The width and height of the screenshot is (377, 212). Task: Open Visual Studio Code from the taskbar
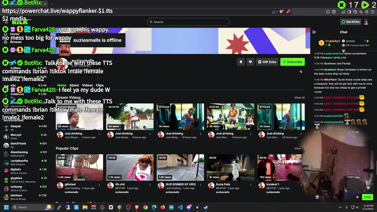(180, 207)
